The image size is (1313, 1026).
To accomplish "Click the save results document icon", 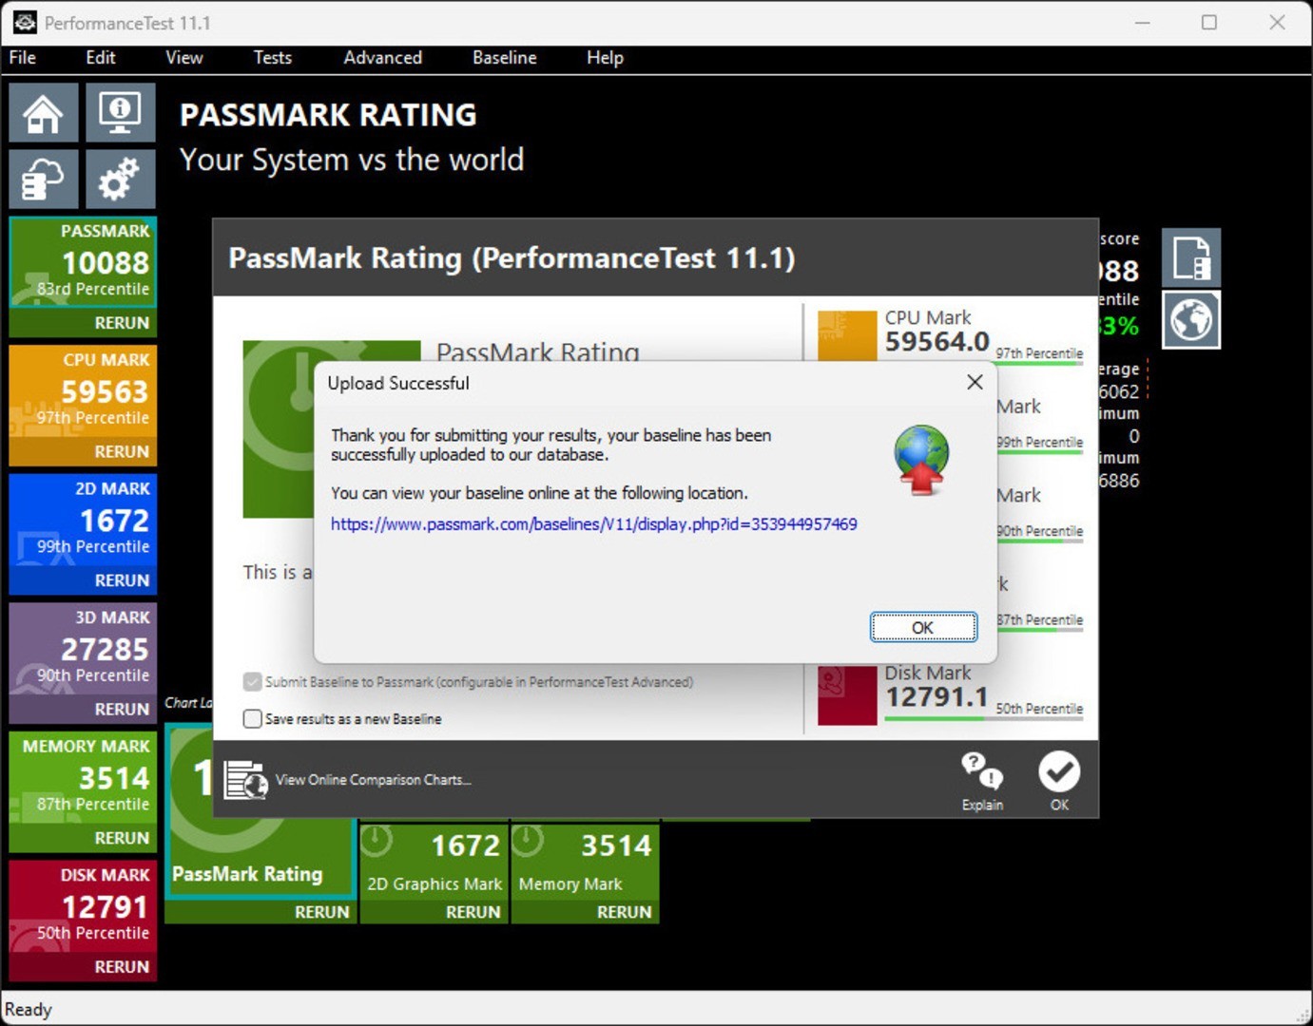I will pyautogui.click(x=1191, y=257).
